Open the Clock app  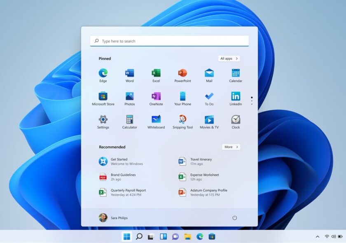pyautogui.click(x=236, y=122)
